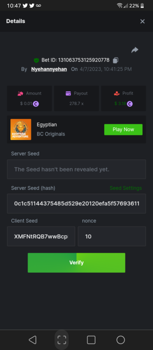153x350 pixels.
Task: Open Nyehannyehan user profile link
Action: [x=49, y=69]
